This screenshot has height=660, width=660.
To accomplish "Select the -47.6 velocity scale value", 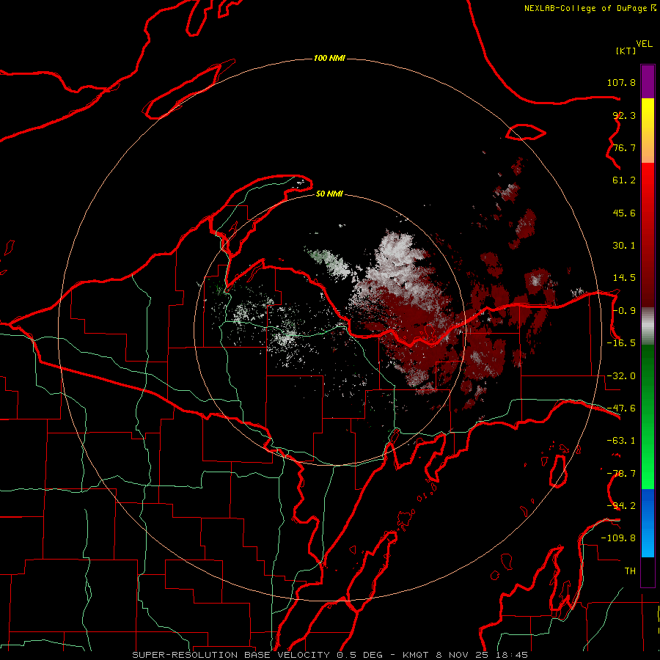I will pyautogui.click(x=621, y=408).
